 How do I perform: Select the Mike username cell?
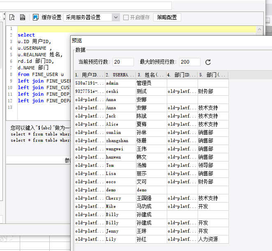click(120, 206)
